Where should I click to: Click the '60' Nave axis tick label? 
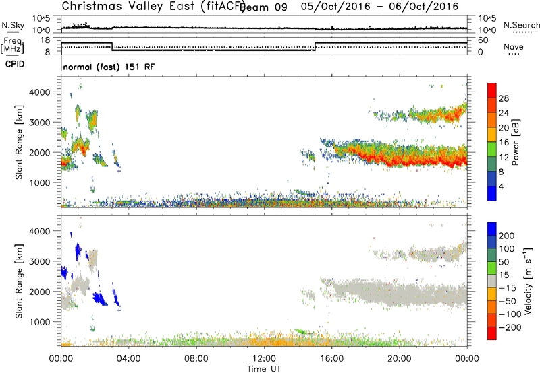tap(483, 40)
